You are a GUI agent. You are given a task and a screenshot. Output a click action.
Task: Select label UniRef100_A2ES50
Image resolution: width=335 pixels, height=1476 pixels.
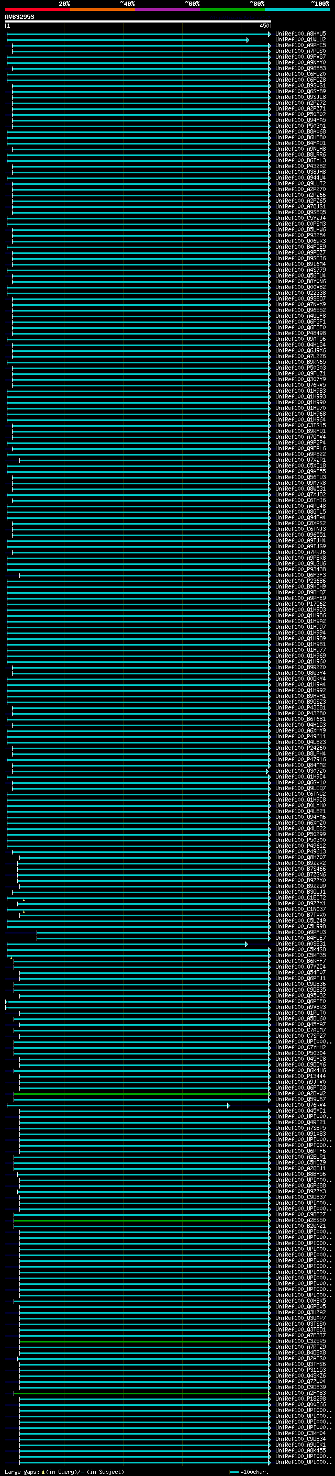pyautogui.click(x=300, y=1220)
